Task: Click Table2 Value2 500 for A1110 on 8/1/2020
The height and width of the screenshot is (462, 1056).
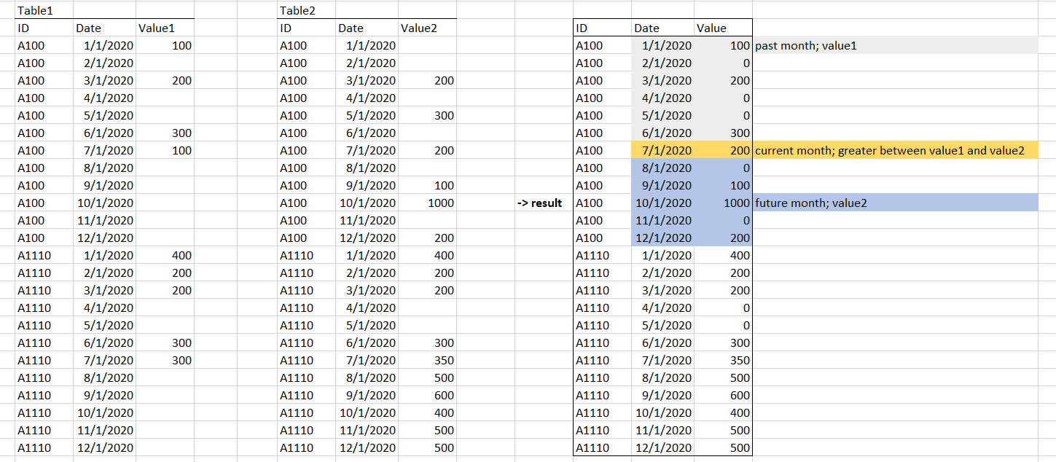Action: [427, 377]
